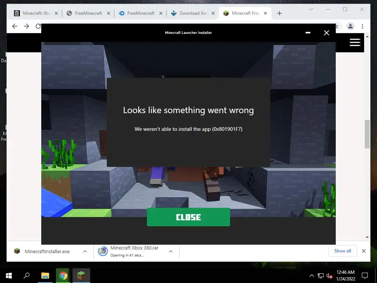The image size is (377, 283).
Task: Click the muted volume tray icon
Action: (x=329, y=276)
